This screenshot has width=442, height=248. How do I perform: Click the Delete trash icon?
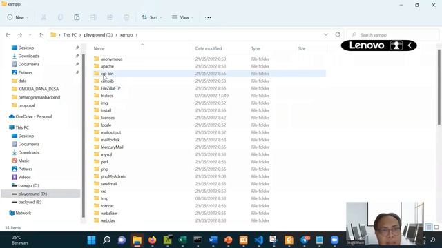126,17
